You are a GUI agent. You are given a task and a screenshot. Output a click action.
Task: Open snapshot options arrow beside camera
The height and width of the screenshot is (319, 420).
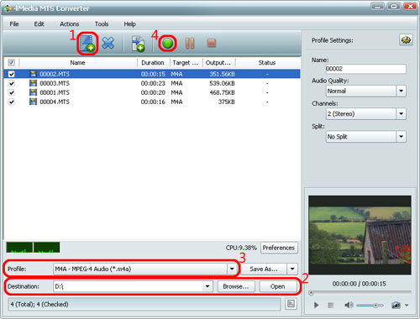407,305
